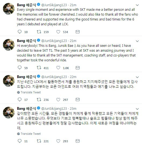Like the tweet with 297 likes
The image size is (142, 145).
[58, 100]
